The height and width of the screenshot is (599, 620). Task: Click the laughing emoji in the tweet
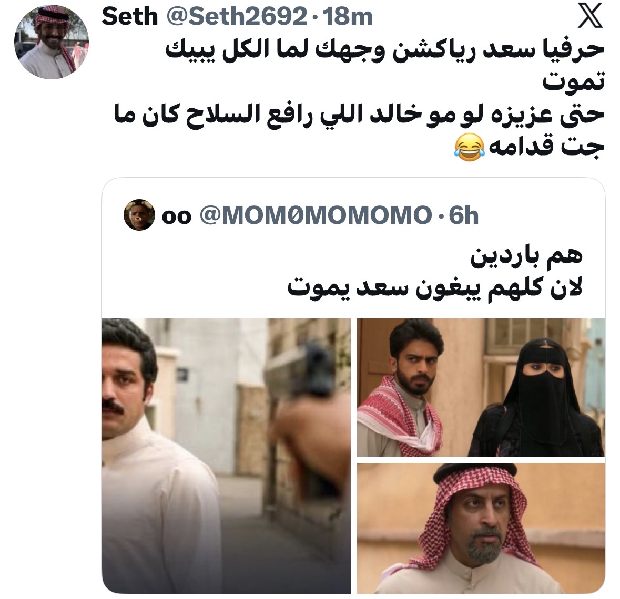click(469, 147)
